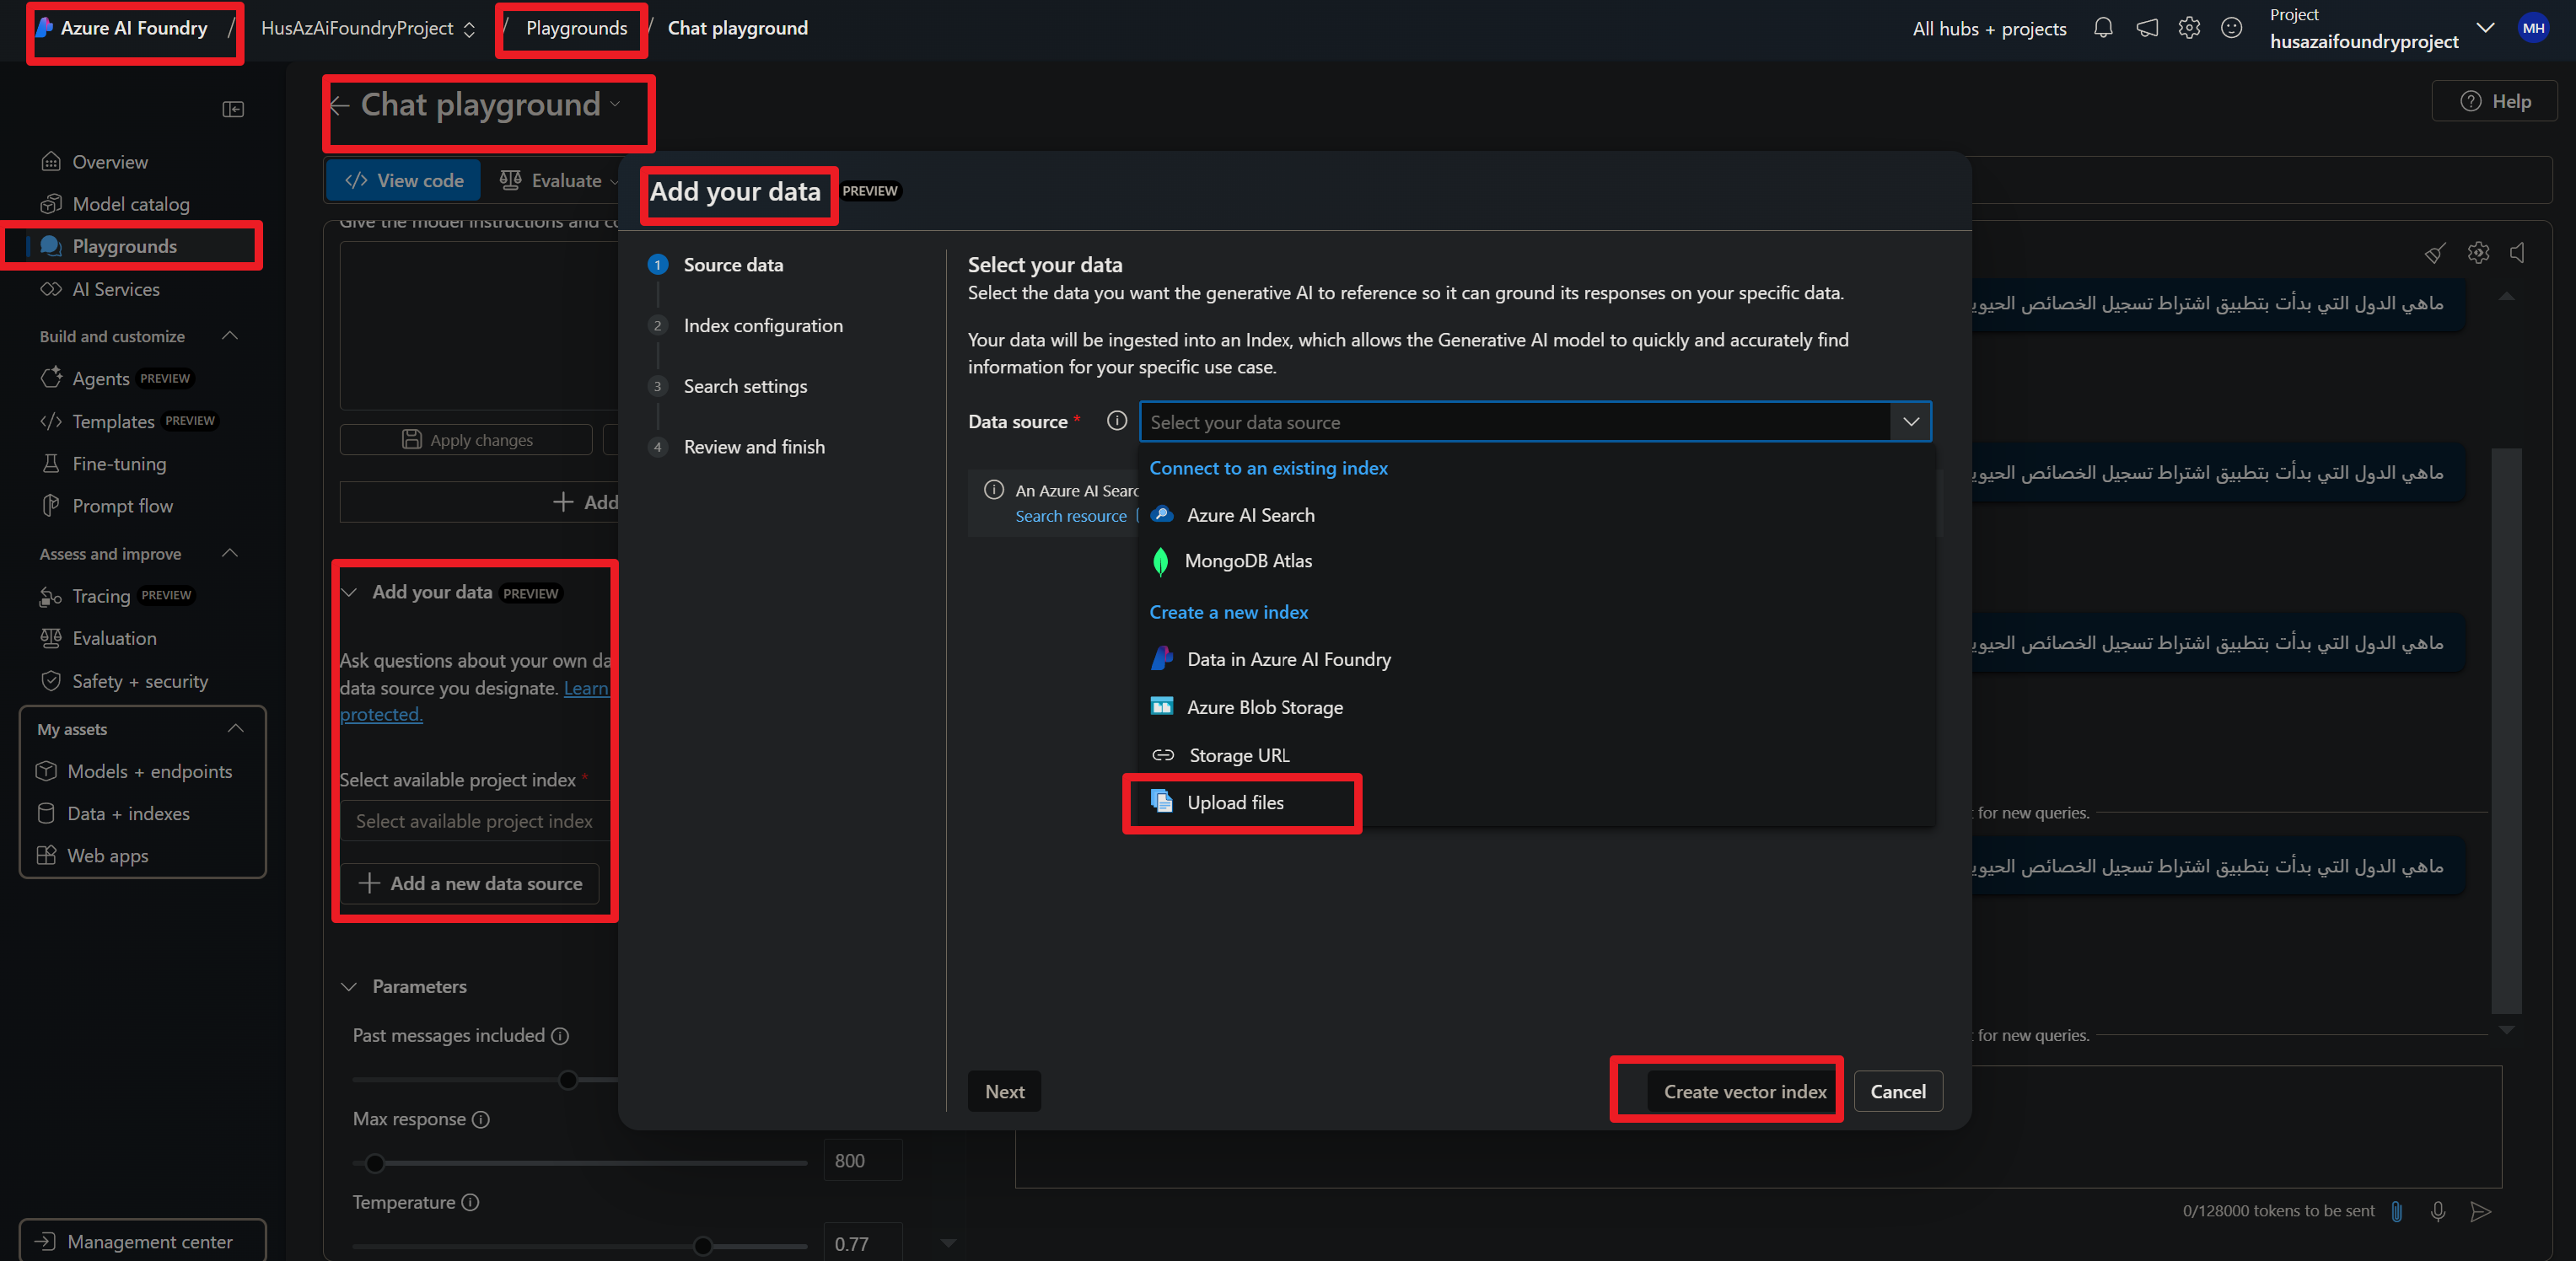Click Playgrounds breadcrumb
Viewport: 2576px width, 1261px height.
click(576, 28)
